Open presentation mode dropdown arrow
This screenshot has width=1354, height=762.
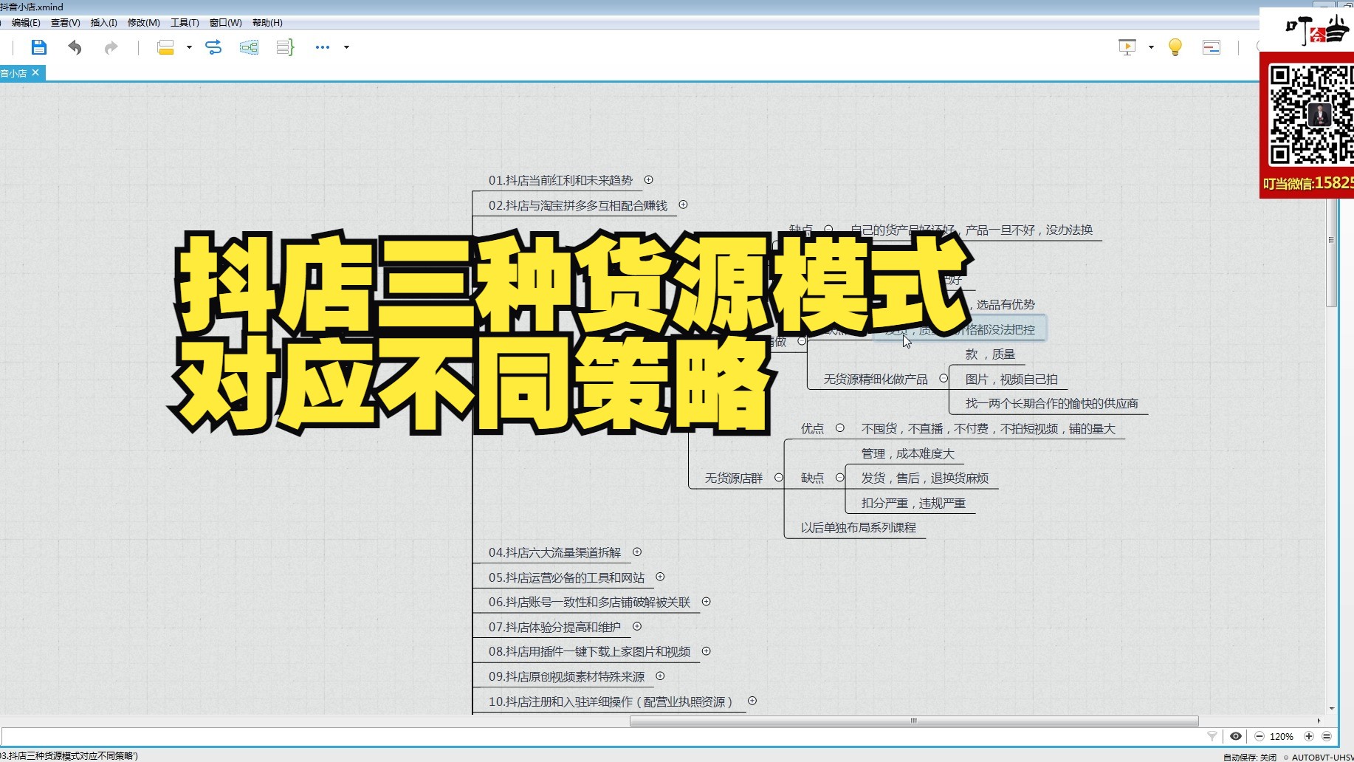(1151, 47)
